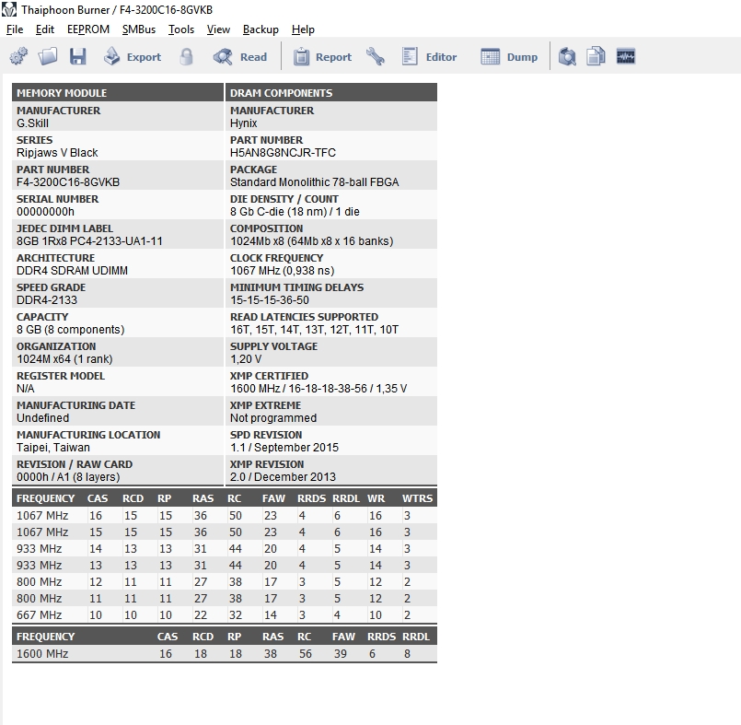Click the Thaiphoon Burner app icon in the title bar
741x725 pixels.
(9, 9)
